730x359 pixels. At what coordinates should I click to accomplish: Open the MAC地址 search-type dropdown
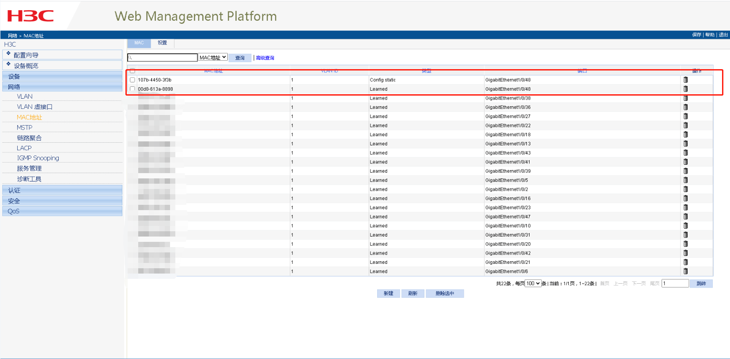point(212,57)
